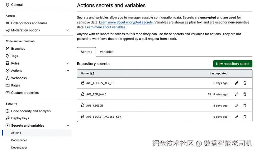Screen dimensions: 257x152
Task: Open Webhooks settings page
Action: 19,78
